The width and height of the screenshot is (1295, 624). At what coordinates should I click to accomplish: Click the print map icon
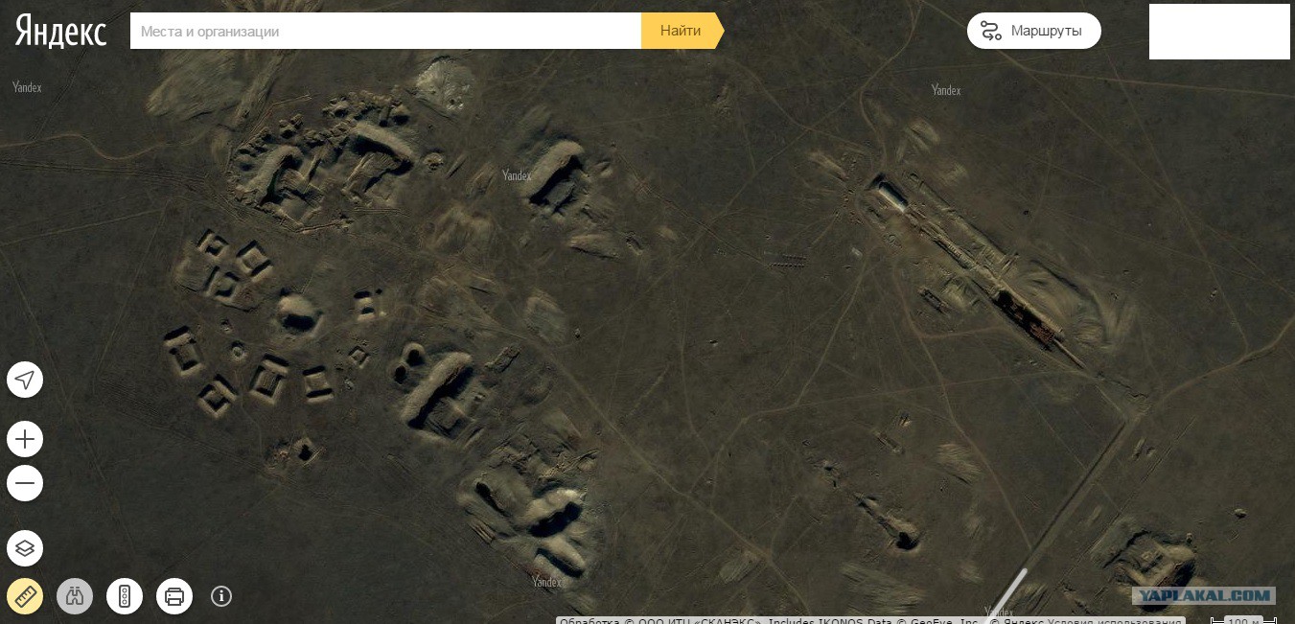click(174, 596)
